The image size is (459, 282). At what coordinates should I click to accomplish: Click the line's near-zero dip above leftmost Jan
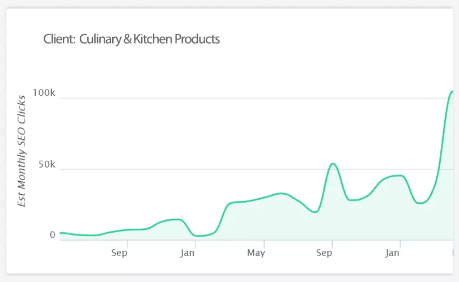pos(199,236)
